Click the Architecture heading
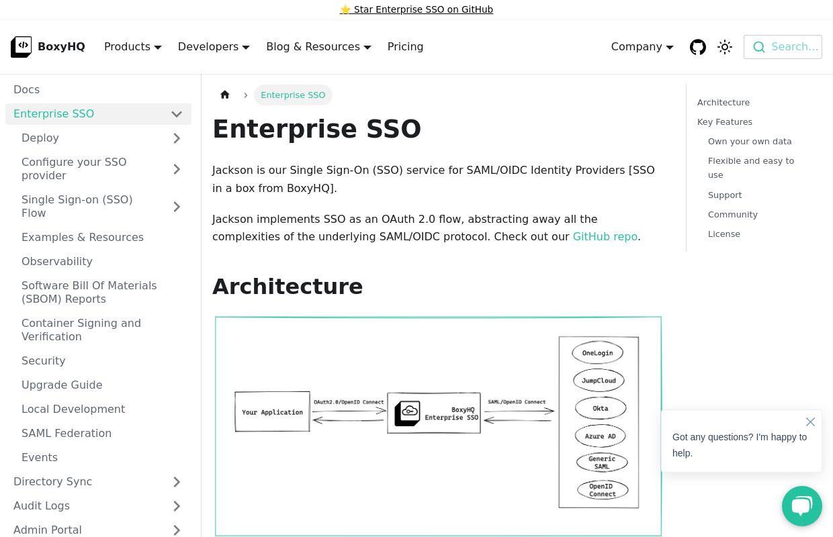 (x=288, y=287)
